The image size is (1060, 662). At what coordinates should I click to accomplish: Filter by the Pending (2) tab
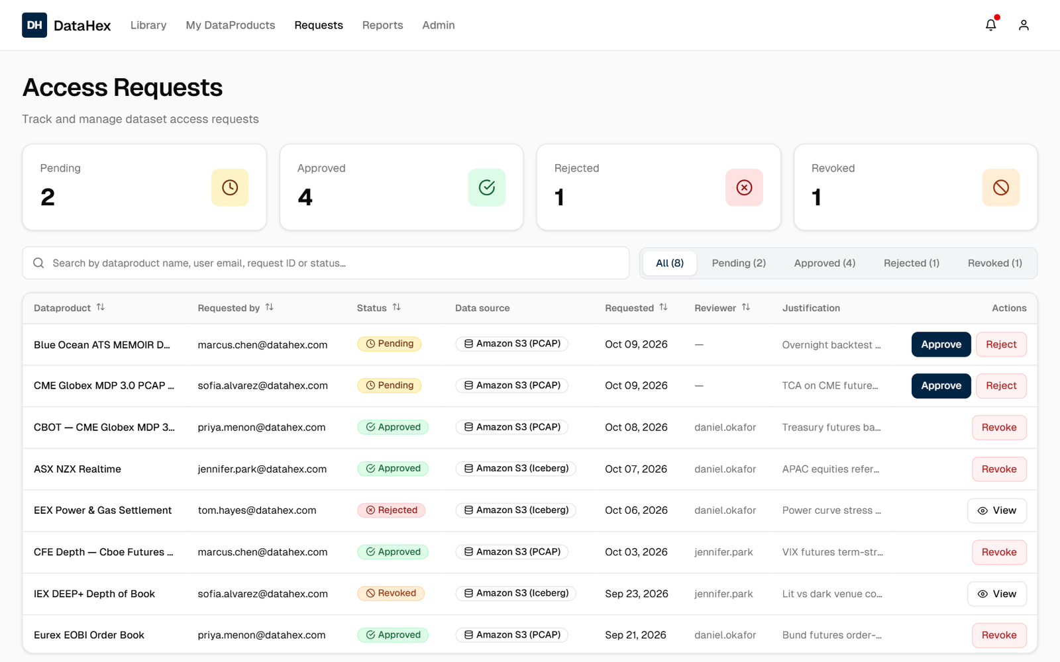point(739,263)
